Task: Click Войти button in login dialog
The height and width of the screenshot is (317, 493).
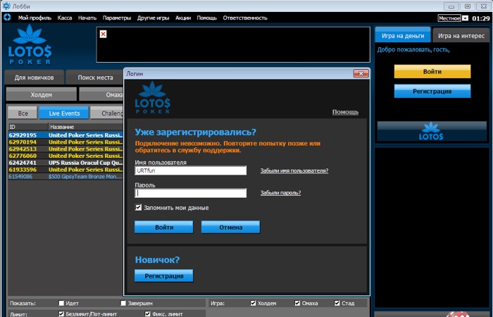Action: pos(164,227)
